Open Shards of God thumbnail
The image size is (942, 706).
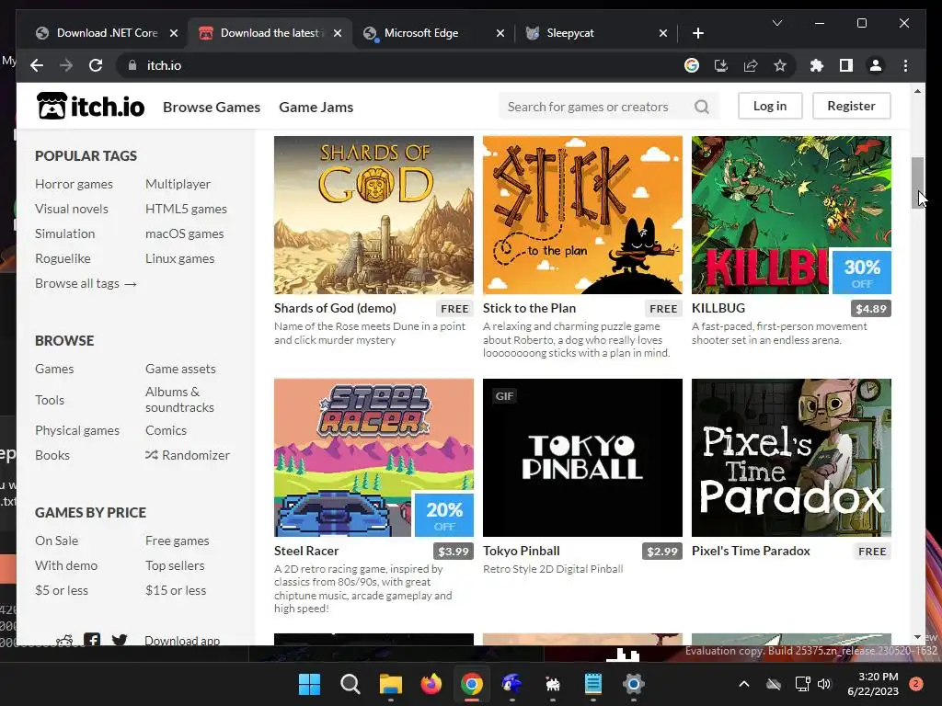pos(373,215)
